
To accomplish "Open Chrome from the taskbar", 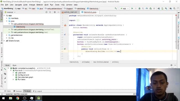I will pyautogui.click(x=17, y=98).
